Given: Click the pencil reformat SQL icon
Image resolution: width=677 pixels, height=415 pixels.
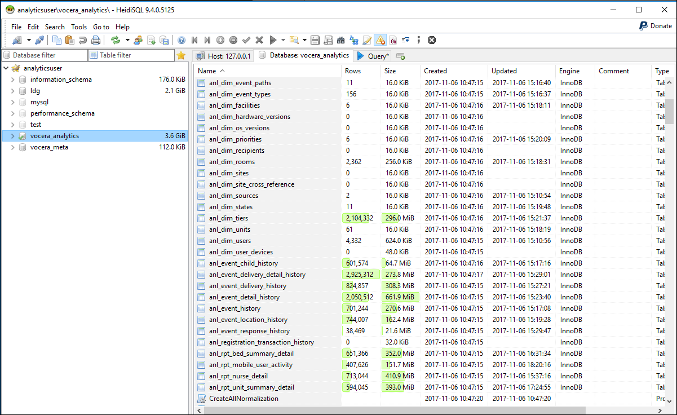Looking at the screenshot, I should click(367, 40).
